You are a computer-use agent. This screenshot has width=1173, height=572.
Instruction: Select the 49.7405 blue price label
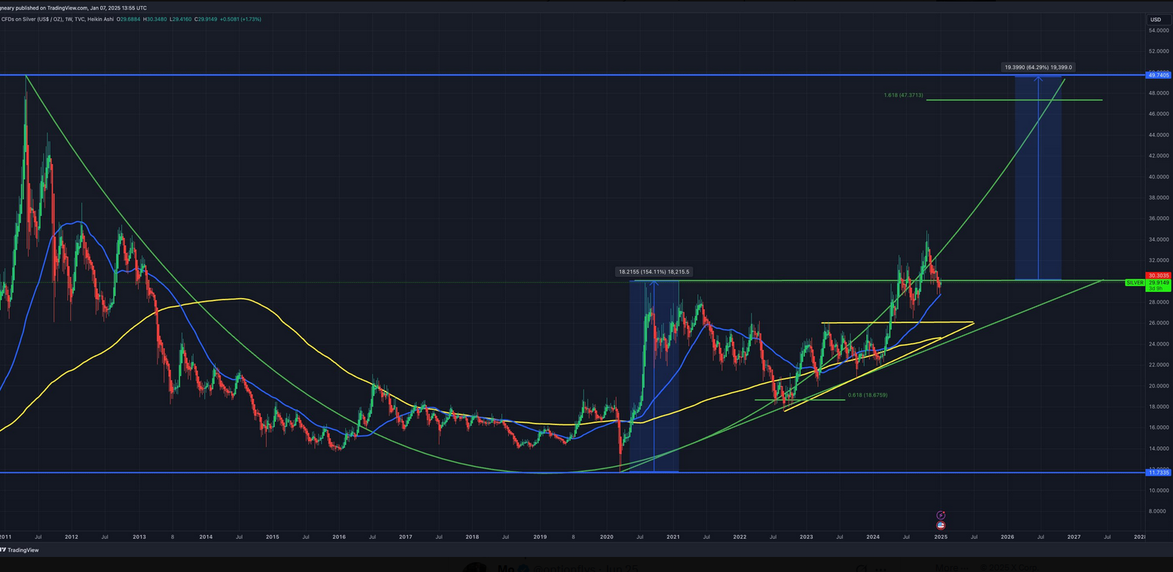click(x=1158, y=75)
